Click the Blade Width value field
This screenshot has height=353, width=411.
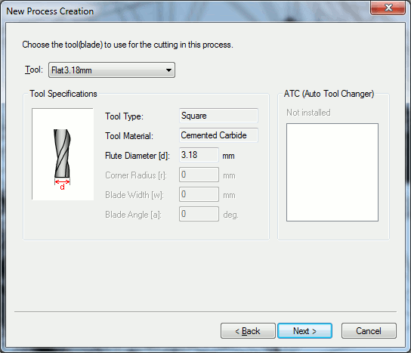199,194
